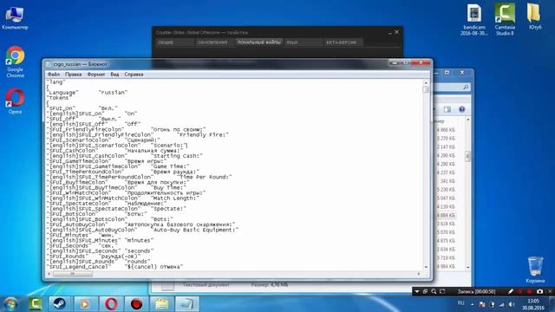Open the Ютуб folder on the desktop

534,16
